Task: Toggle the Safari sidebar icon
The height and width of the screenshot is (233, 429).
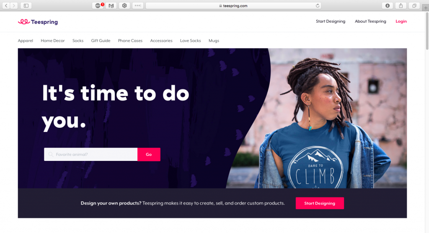Action: pyautogui.click(x=26, y=5)
